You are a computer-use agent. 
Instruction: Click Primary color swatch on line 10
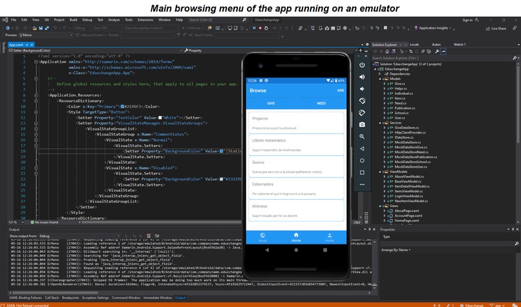[x=122, y=106]
